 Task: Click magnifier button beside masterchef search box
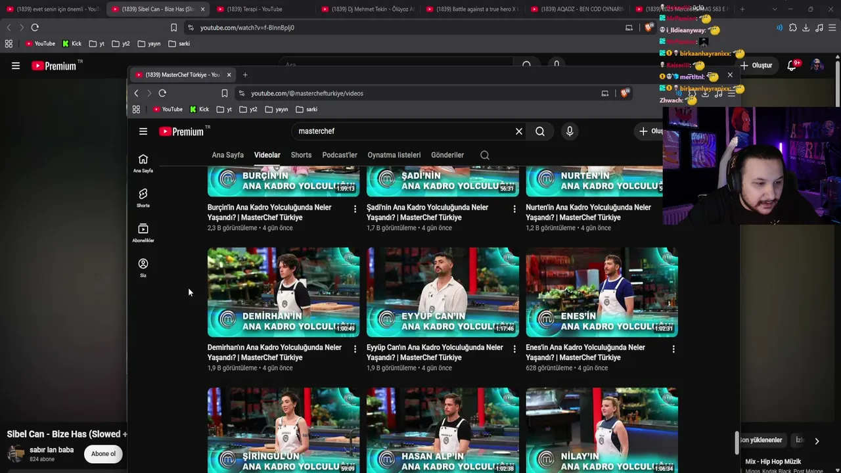[540, 131]
